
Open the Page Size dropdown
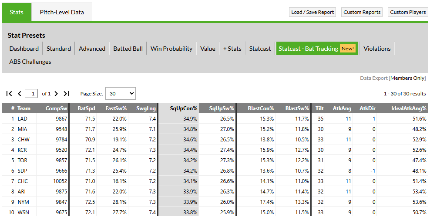pos(120,93)
